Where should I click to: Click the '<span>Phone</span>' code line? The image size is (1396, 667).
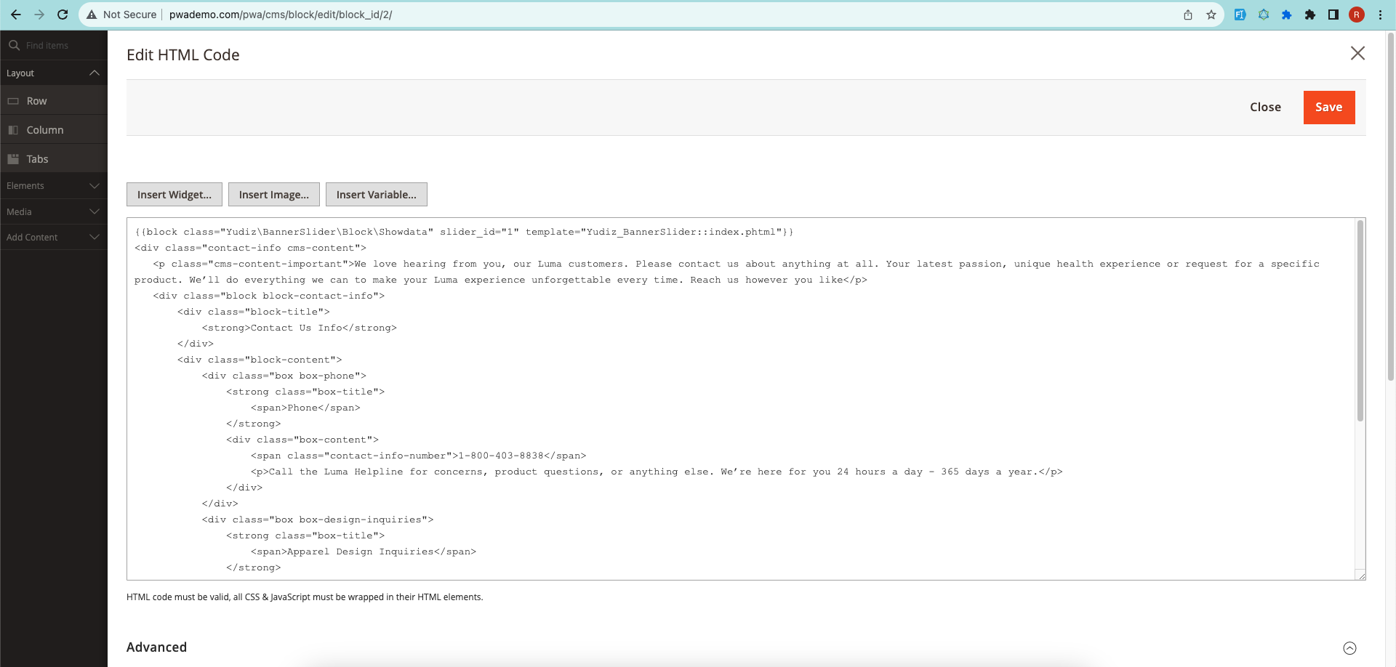(x=305, y=408)
